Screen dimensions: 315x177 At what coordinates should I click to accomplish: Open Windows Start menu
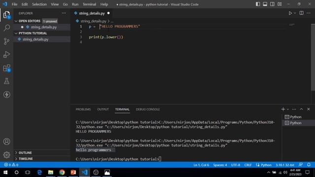5,173
